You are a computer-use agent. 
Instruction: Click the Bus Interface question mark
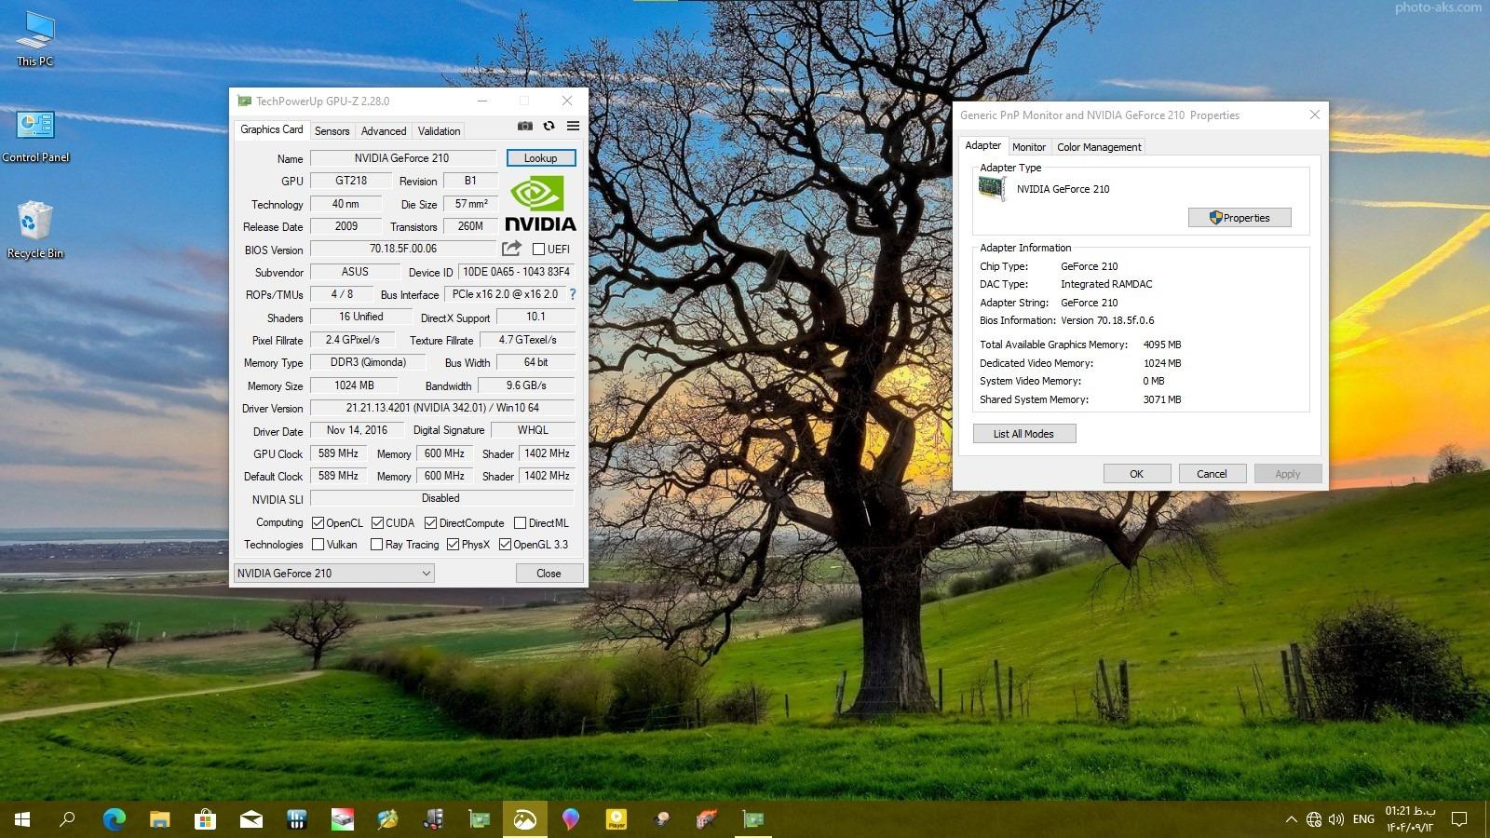point(573,294)
